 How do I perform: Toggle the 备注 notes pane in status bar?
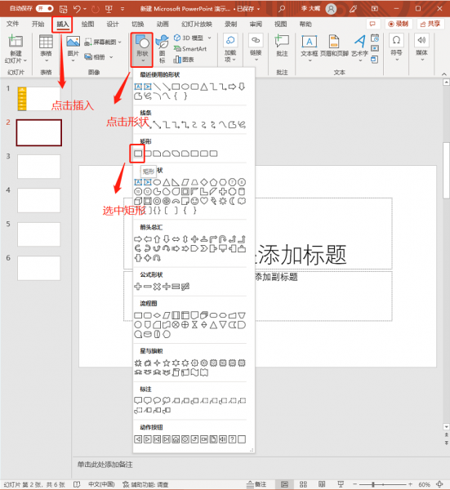coord(256,484)
